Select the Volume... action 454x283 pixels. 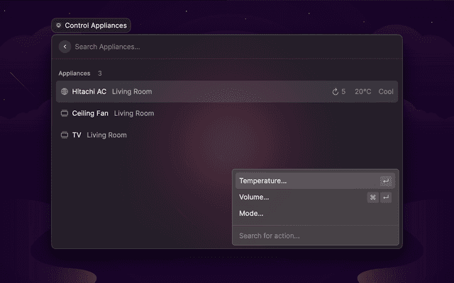254,197
